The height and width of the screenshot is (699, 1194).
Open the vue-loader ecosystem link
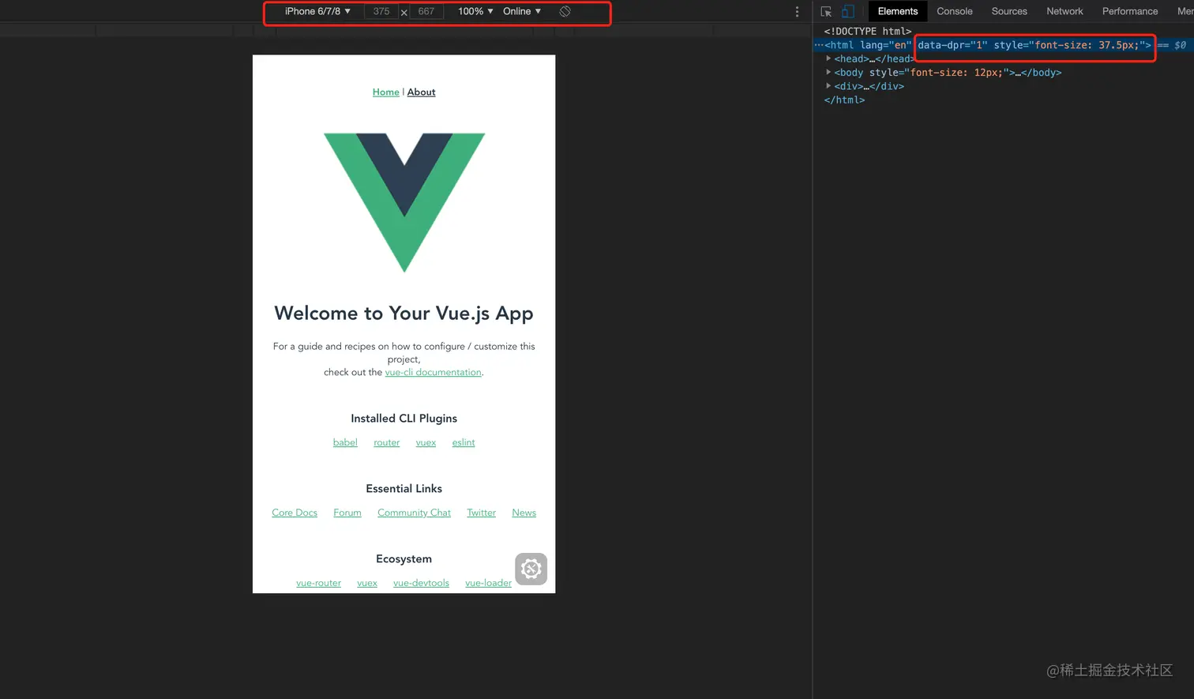click(488, 583)
